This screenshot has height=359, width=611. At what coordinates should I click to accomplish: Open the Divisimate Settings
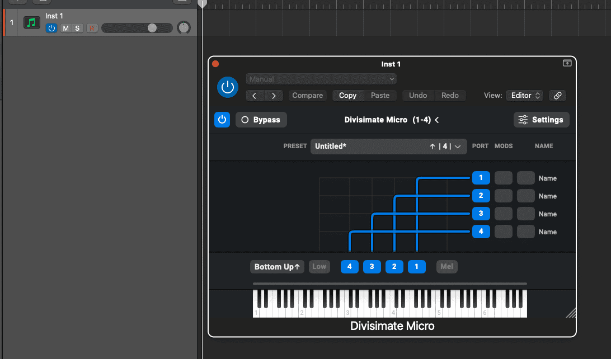(541, 120)
